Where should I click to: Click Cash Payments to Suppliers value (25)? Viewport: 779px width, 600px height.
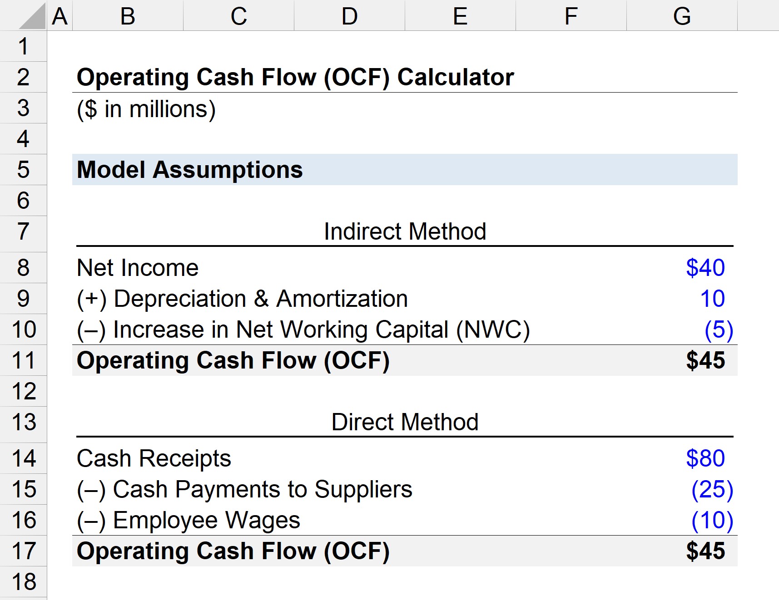tap(712, 489)
